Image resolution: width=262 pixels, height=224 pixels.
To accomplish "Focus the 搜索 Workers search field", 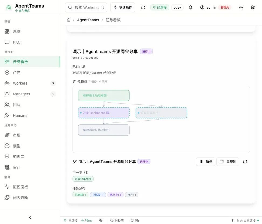I will click(86, 7).
